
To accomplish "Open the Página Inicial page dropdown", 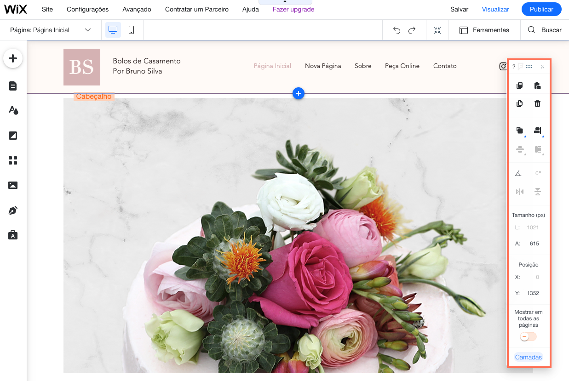I will pos(51,30).
